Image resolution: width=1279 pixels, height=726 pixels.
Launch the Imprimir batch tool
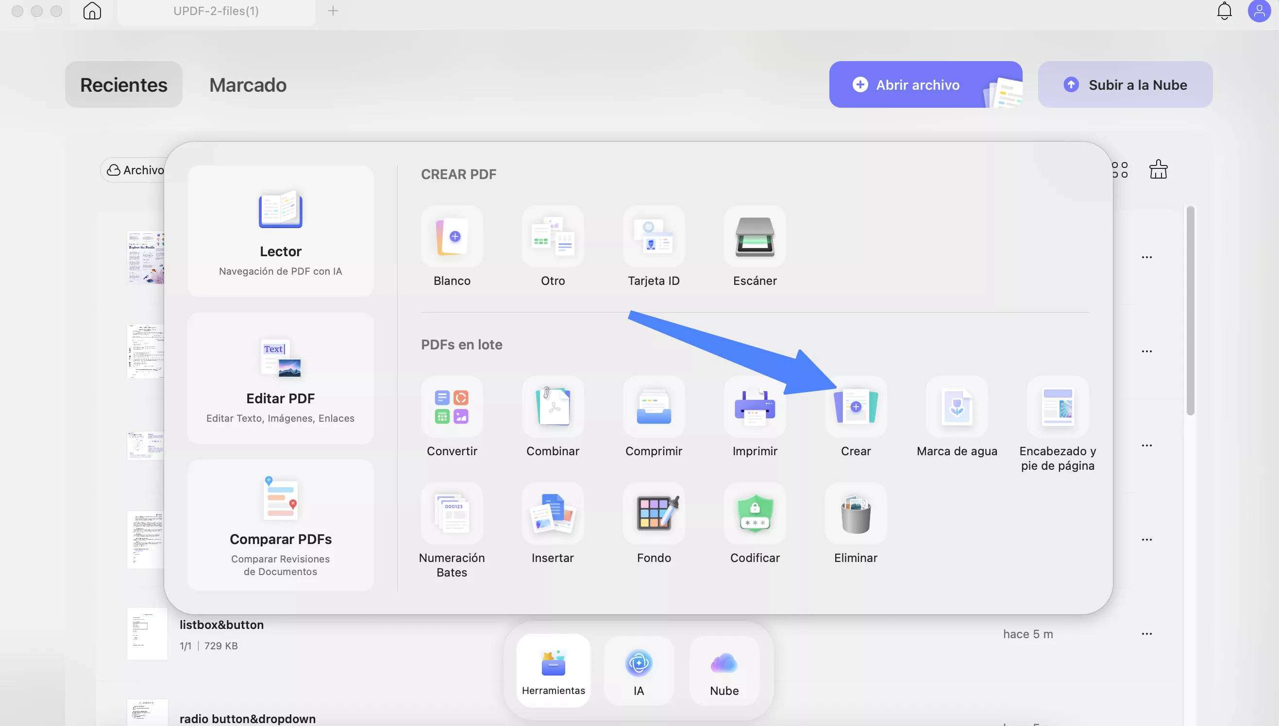[x=755, y=407]
